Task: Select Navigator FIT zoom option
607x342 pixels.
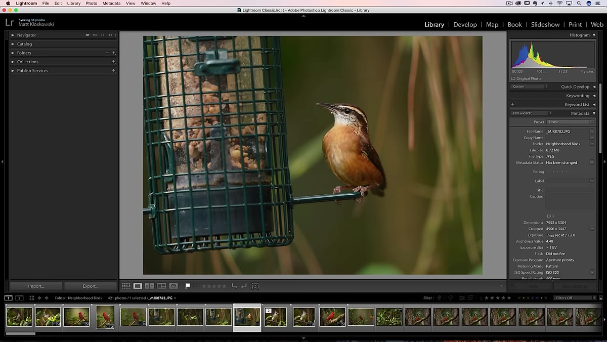Action: click(88, 35)
